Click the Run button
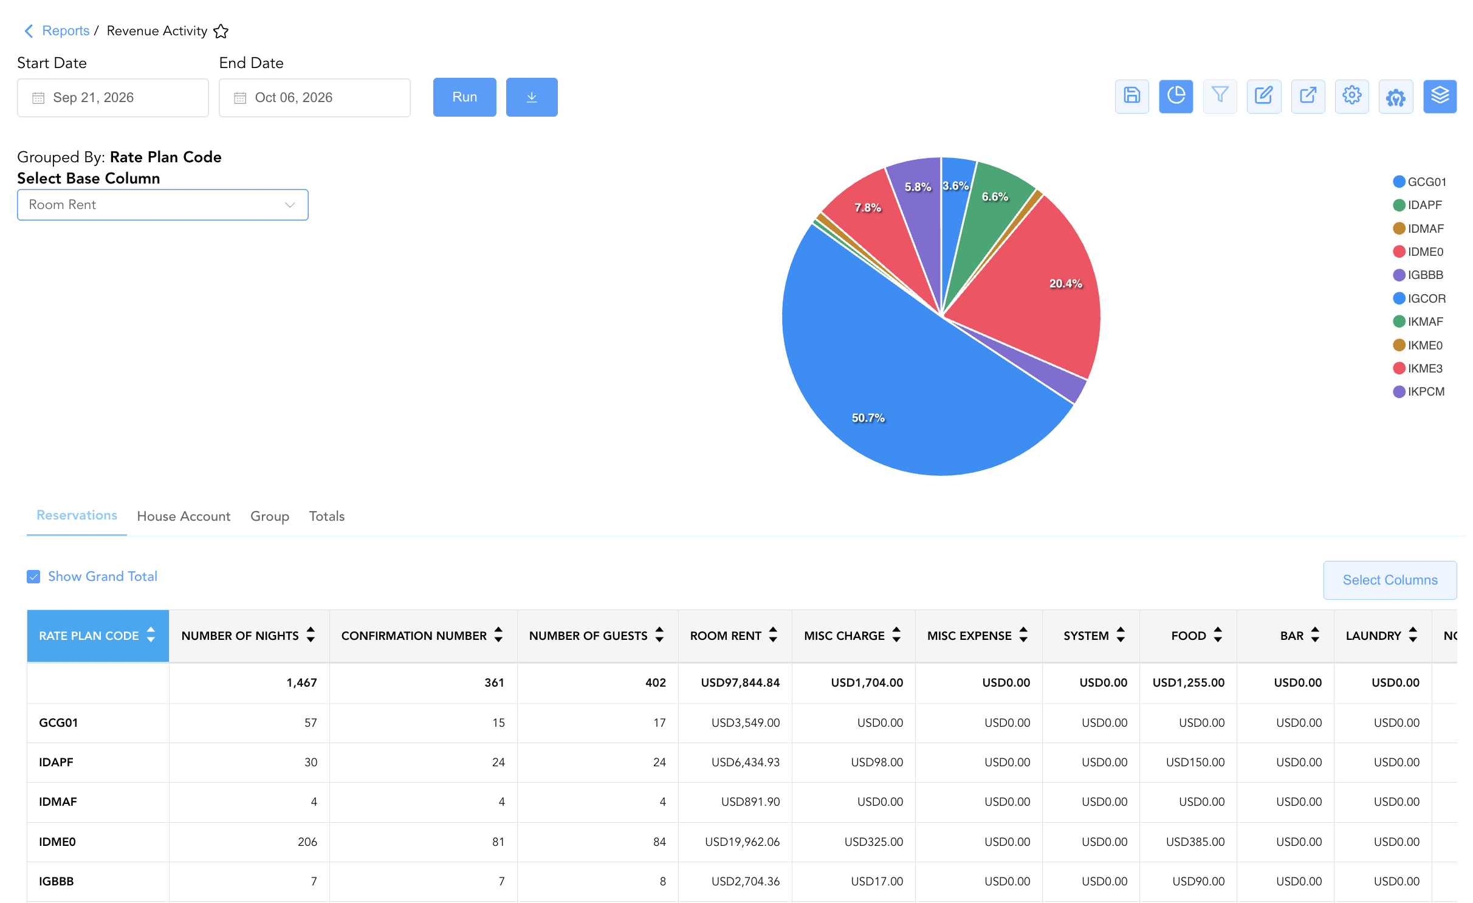 point(465,97)
